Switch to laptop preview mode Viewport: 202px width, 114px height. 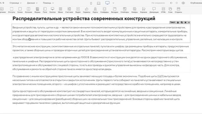coord(99,3)
